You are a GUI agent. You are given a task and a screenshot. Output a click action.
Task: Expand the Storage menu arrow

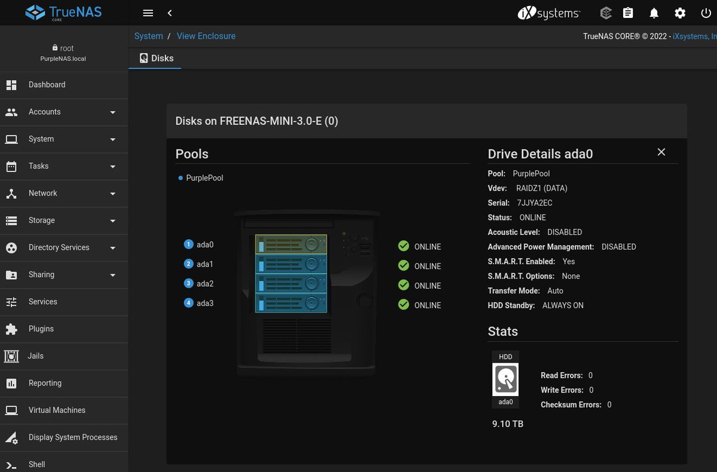tap(113, 221)
